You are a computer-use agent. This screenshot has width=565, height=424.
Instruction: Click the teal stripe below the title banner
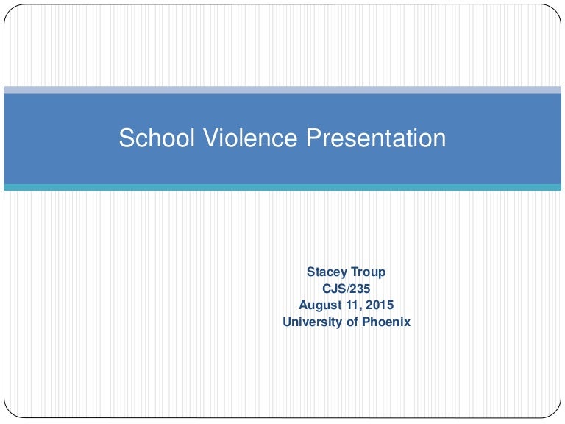coord(282,188)
